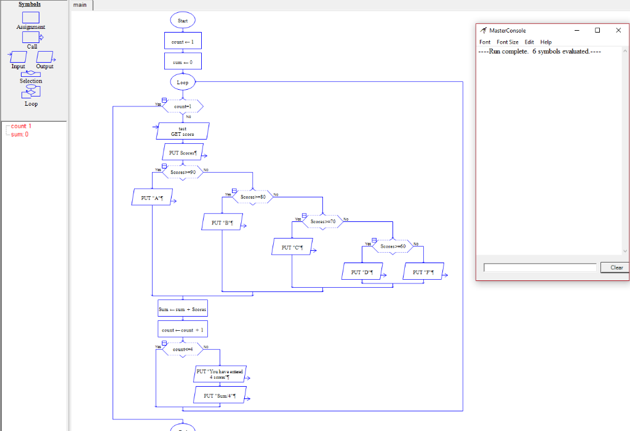Click the PUT Scores output shape

pos(182,151)
